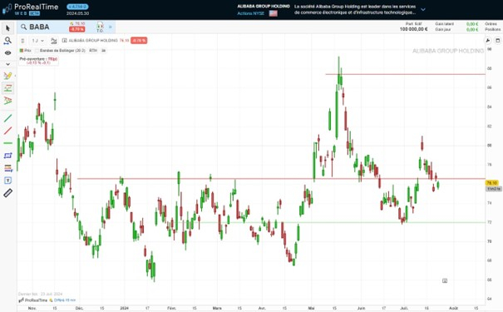Select the text annotation T tool
The width and height of the screenshot is (503, 312).
7,181
